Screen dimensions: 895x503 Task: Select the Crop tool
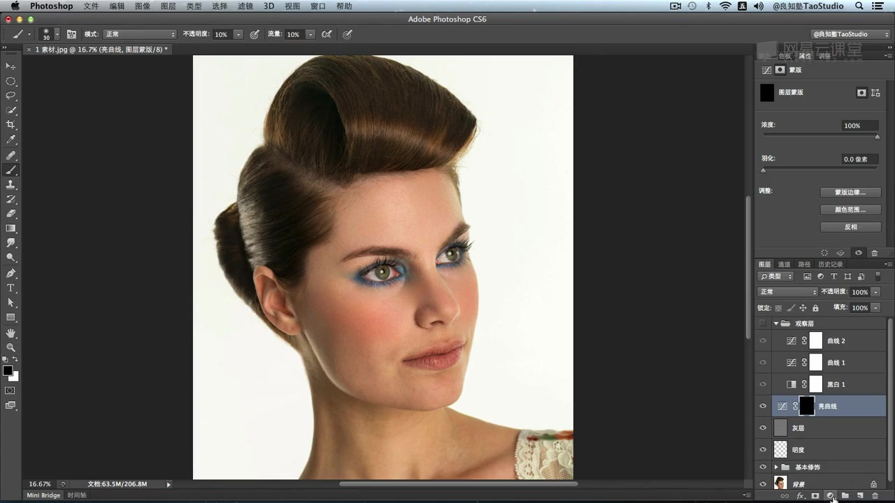coord(10,125)
